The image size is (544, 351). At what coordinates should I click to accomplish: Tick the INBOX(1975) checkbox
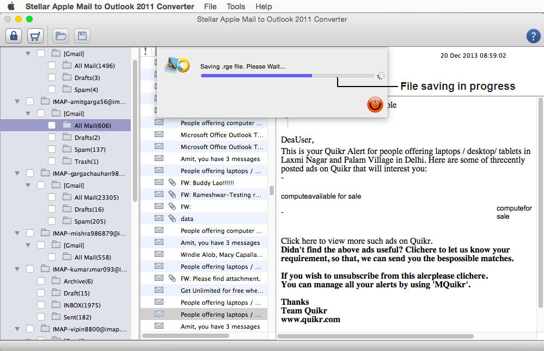tap(41, 305)
